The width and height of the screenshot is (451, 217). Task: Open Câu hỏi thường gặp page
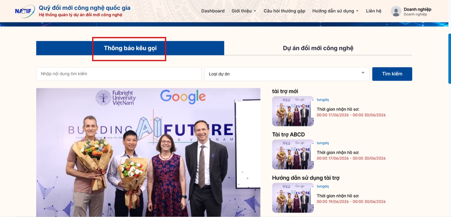coord(284,11)
